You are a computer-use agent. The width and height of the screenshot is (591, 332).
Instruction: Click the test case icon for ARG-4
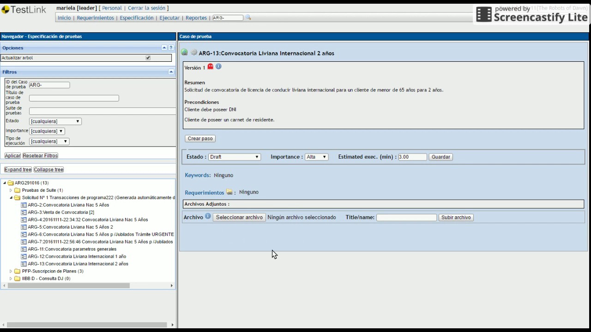point(24,219)
